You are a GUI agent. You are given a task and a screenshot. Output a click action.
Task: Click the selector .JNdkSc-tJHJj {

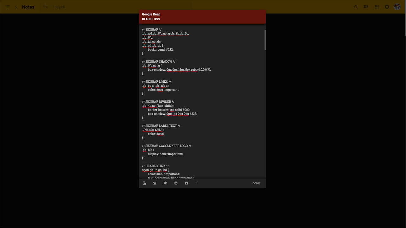[153, 130]
